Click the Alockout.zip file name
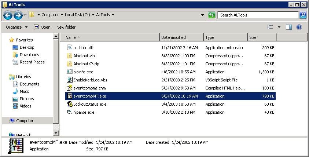 pos(84,56)
